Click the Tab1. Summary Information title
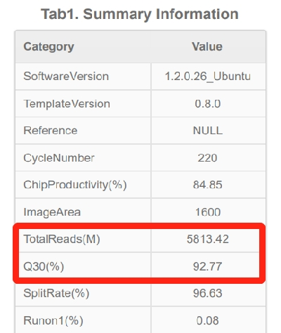The width and height of the screenshot is (281, 333). [140, 15]
